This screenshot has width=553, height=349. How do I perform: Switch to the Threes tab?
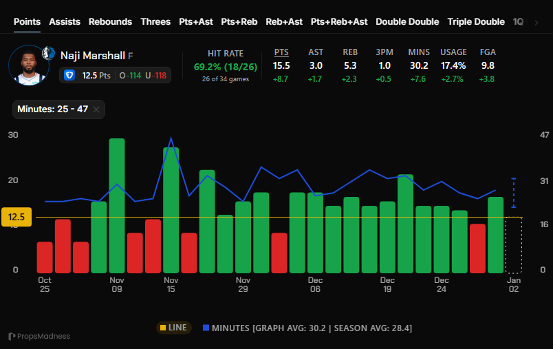tap(155, 22)
